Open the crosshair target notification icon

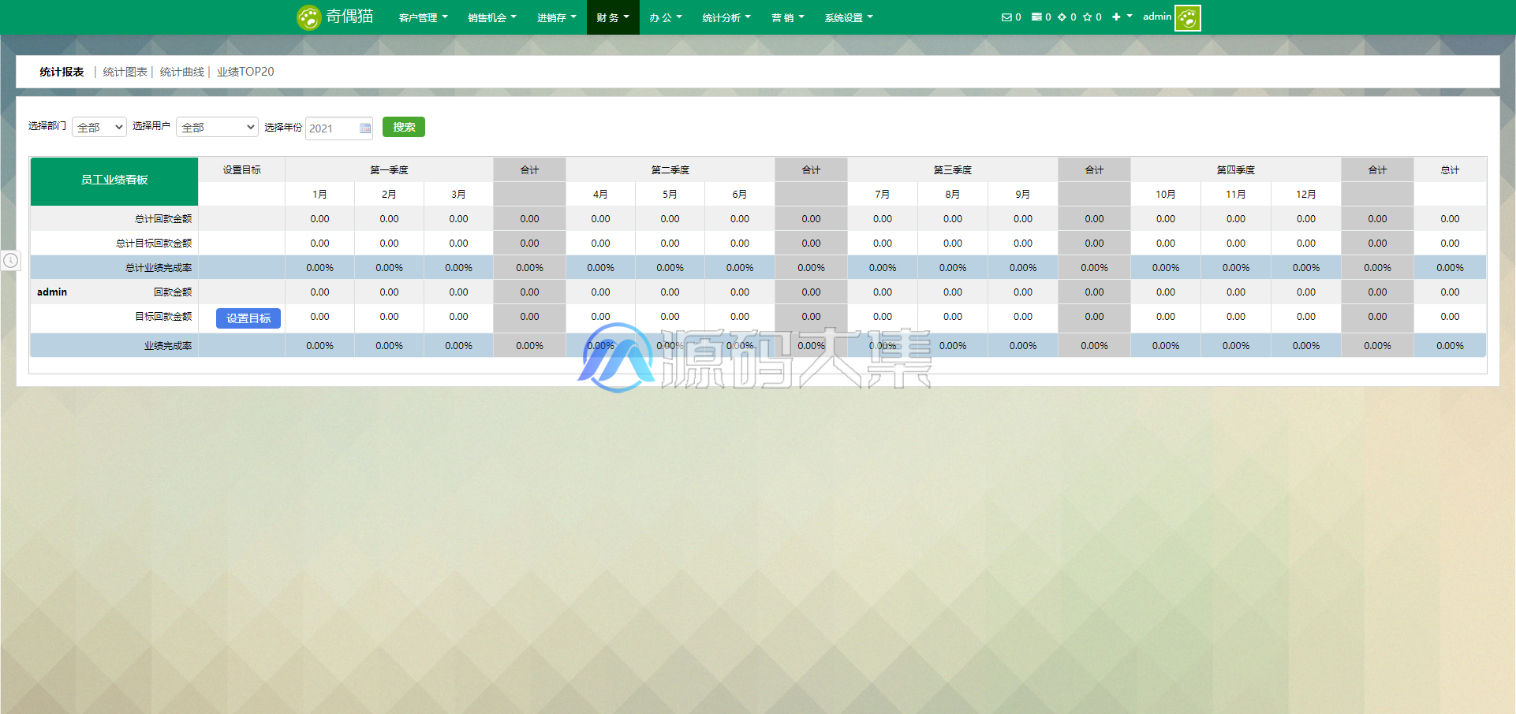click(1062, 17)
